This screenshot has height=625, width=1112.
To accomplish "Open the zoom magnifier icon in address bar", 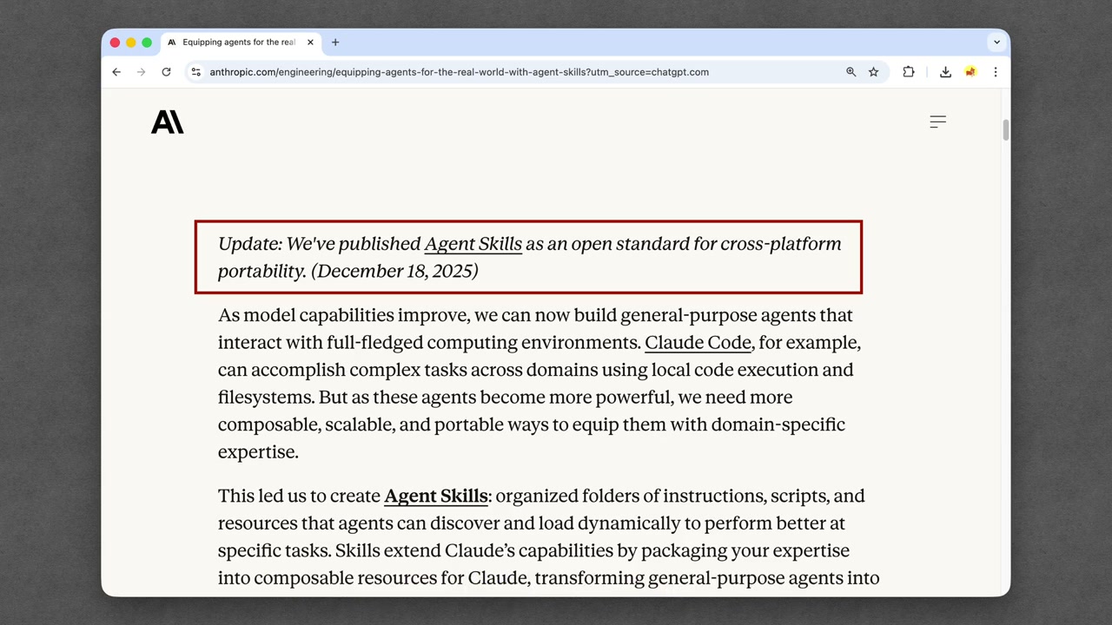I will (851, 72).
